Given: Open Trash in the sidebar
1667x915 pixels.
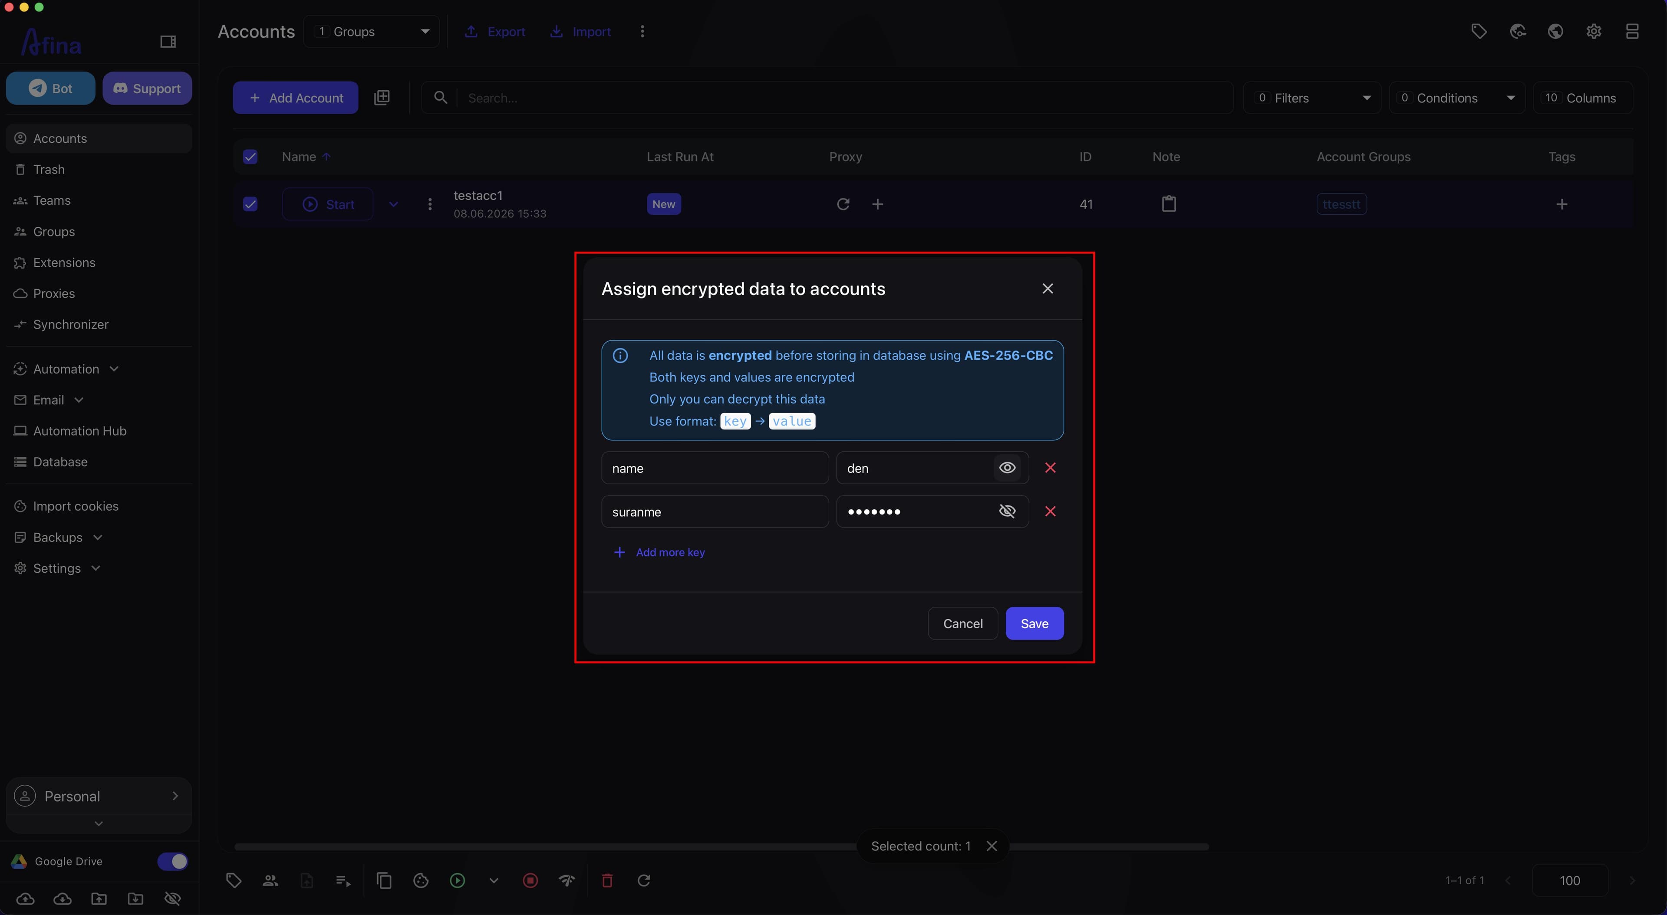Looking at the screenshot, I should pos(99,170).
